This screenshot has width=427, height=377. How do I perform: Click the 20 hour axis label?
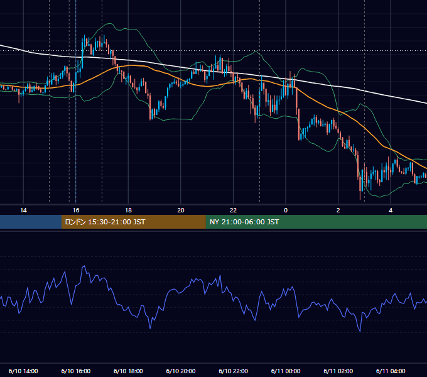point(181,210)
